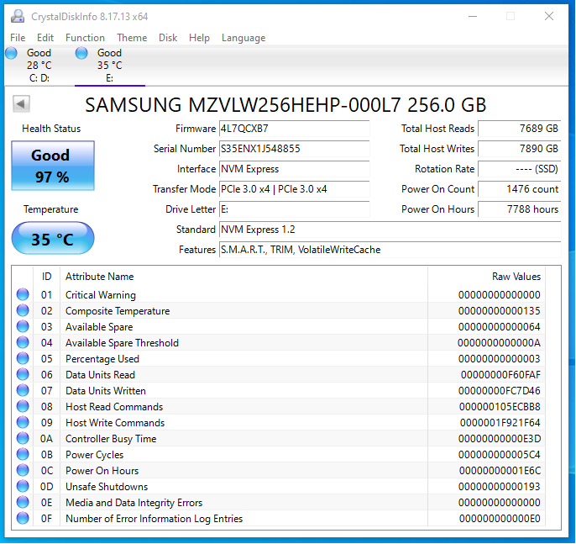
Task: Open the Language menu
Action: (243, 38)
